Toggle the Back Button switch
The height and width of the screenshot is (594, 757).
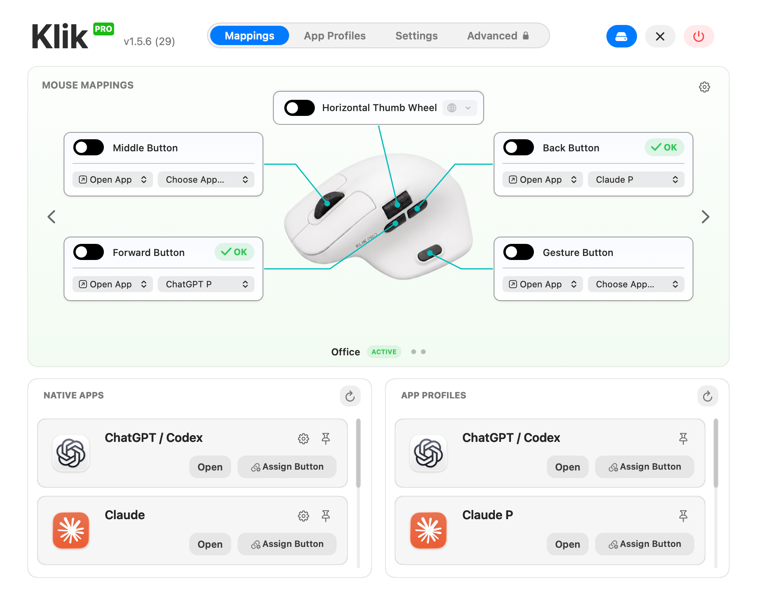coord(519,148)
